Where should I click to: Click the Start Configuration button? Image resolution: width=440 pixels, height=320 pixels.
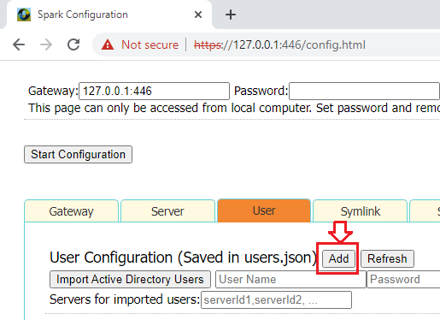[x=78, y=154]
